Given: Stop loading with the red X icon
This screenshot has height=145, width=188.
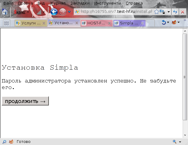Looking at the screenshot, I should 182,12.
